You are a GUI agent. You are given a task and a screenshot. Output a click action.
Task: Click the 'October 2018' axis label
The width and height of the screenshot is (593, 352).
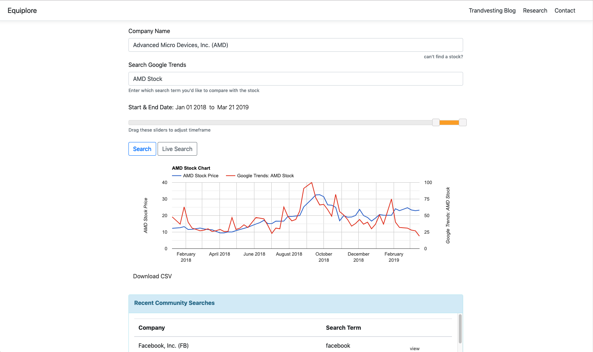click(323, 257)
